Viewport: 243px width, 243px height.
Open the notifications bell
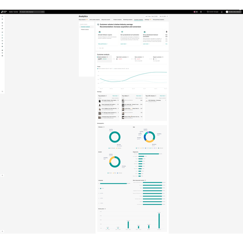coord(222,12)
